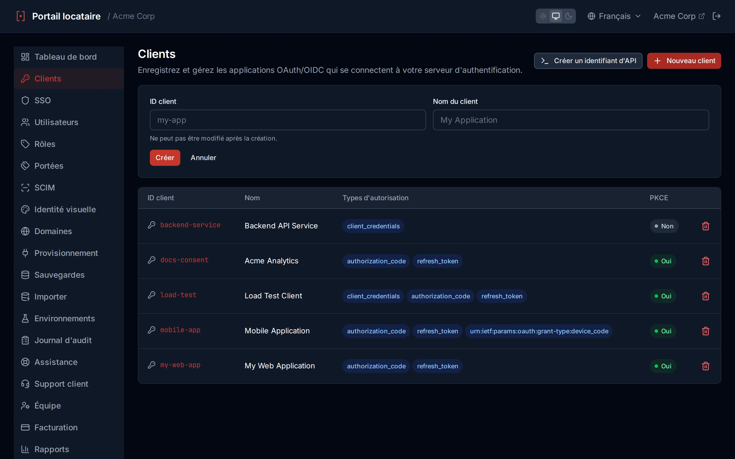Screen dimensions: 735x459
Task: Click the Journal d'audit clipboard icon
Action: point(25,340)
